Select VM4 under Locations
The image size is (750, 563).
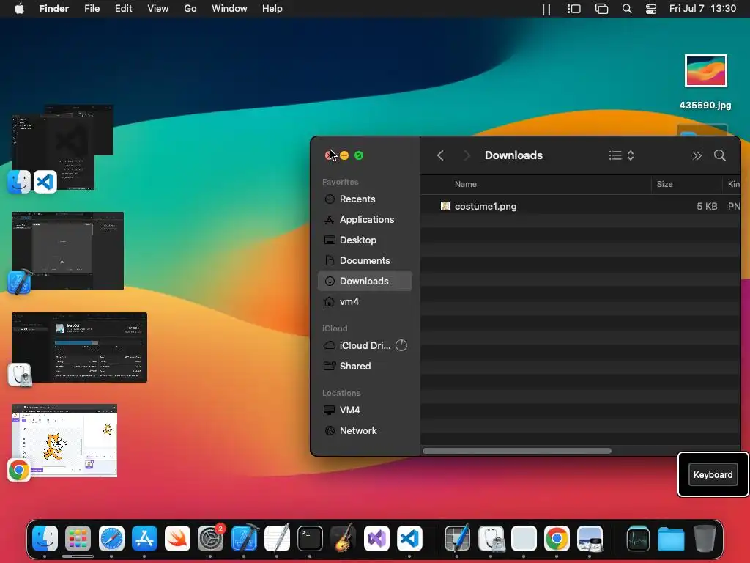coord(365,411)
